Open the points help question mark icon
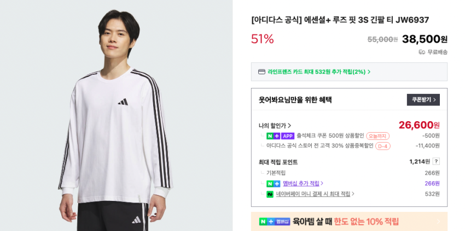465x231 pixels. pyautogui.click(x=436, y=161)
